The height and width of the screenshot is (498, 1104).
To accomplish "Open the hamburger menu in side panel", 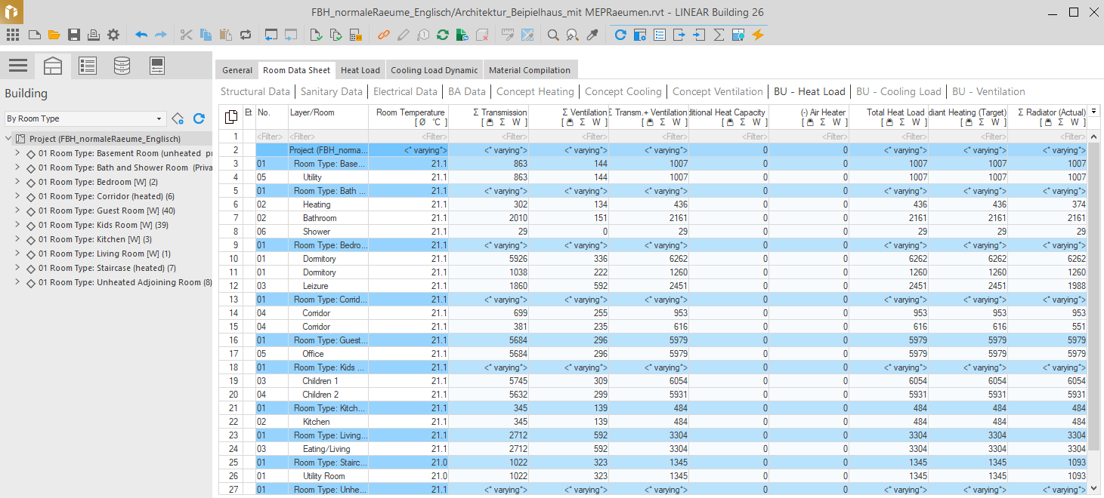I will tap(18, 66).
